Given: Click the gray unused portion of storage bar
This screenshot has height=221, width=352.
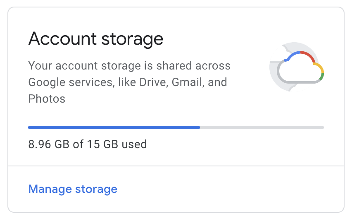Looking at the screenshot, I should pyautogui.click(x=262, y=127).
